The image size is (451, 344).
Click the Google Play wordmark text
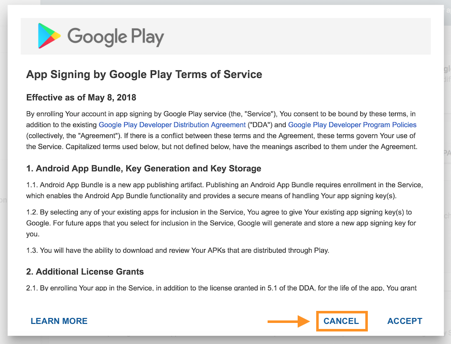tap(116, 37)
